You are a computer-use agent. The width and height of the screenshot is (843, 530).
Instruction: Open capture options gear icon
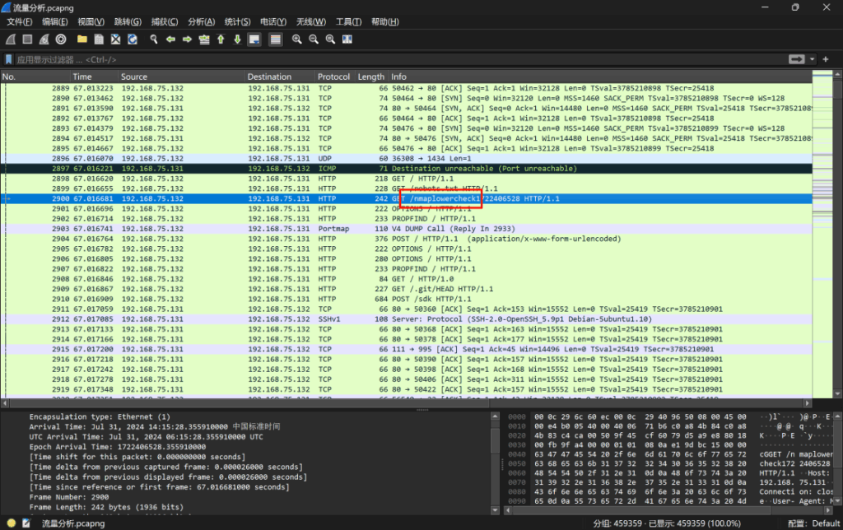click(61, 40)
